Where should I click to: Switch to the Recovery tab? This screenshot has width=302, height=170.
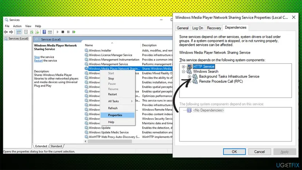[214, 28]
